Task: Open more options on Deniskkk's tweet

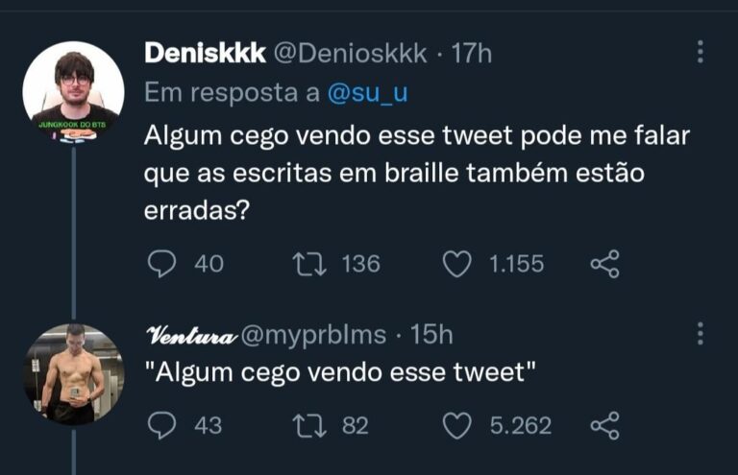Action: click(x=700, y=52)
